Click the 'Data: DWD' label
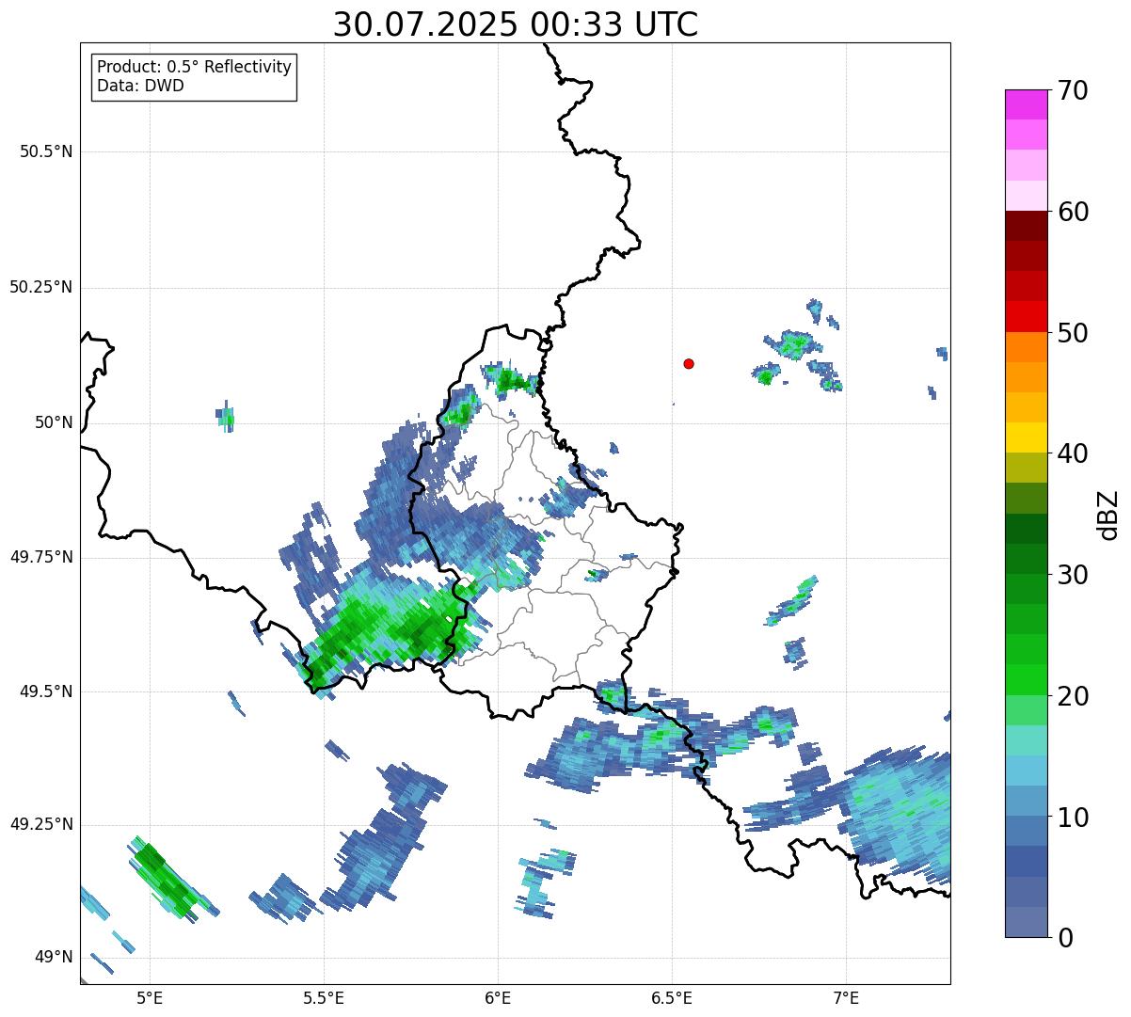Screen dimensions: 1131x1017 click(140, 86)
